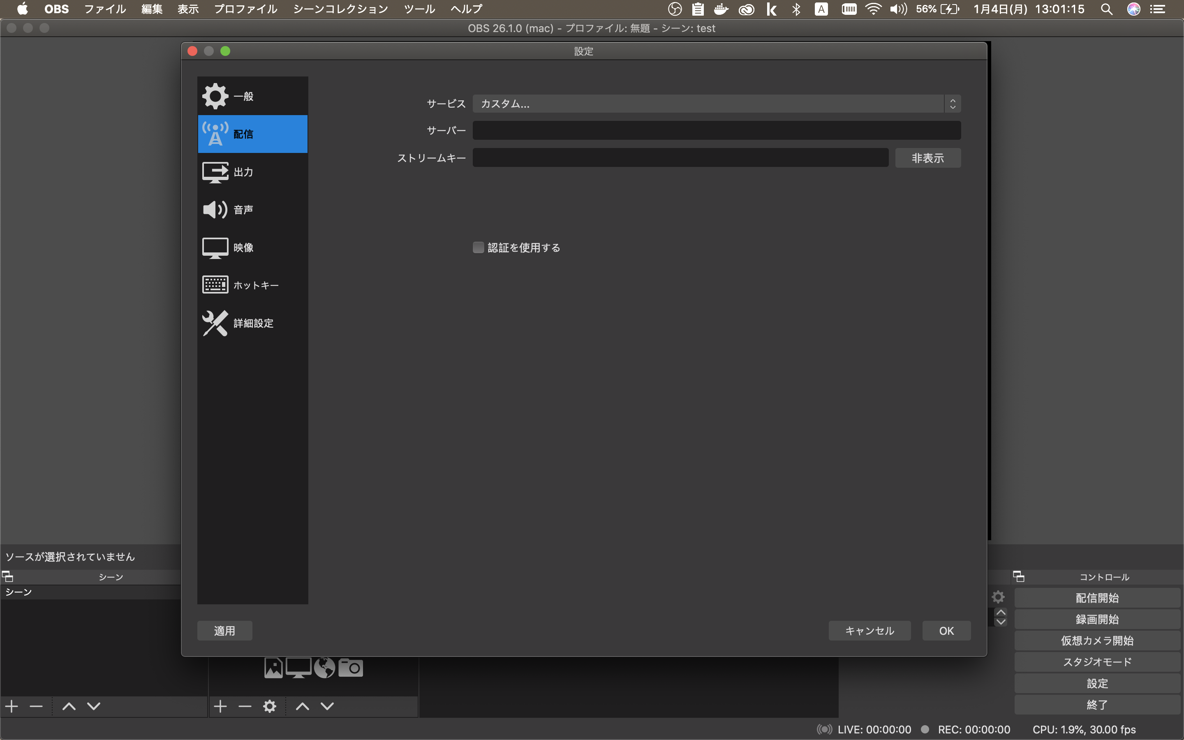Toggle スタジオモード in the Controls panel

point(1097,662)
